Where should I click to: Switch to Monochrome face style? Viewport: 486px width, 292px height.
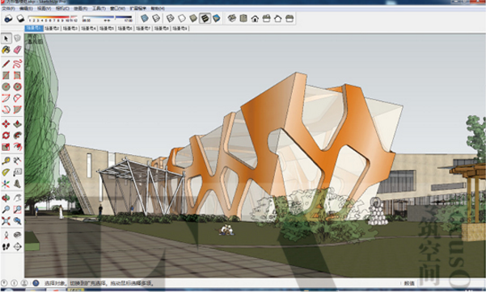[x=217, y=19]
